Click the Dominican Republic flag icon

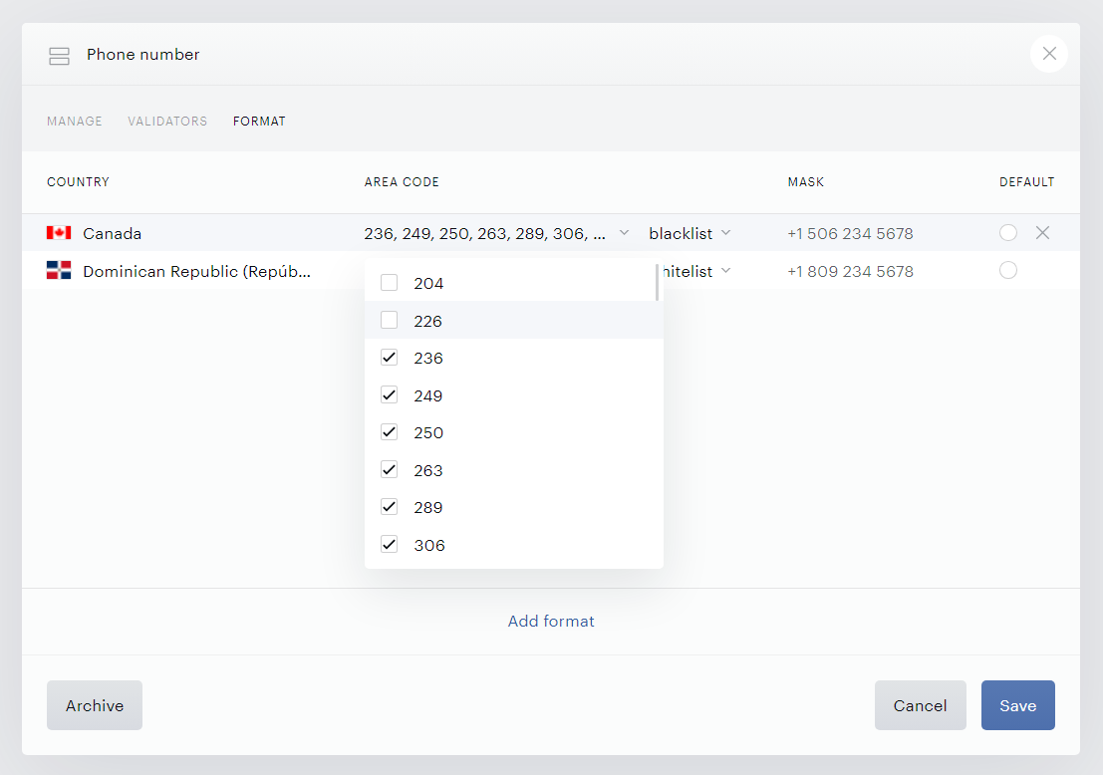pyautogui.click(x=59, y=270)
